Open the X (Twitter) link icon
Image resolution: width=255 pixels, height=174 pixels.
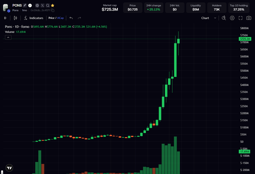42,6
